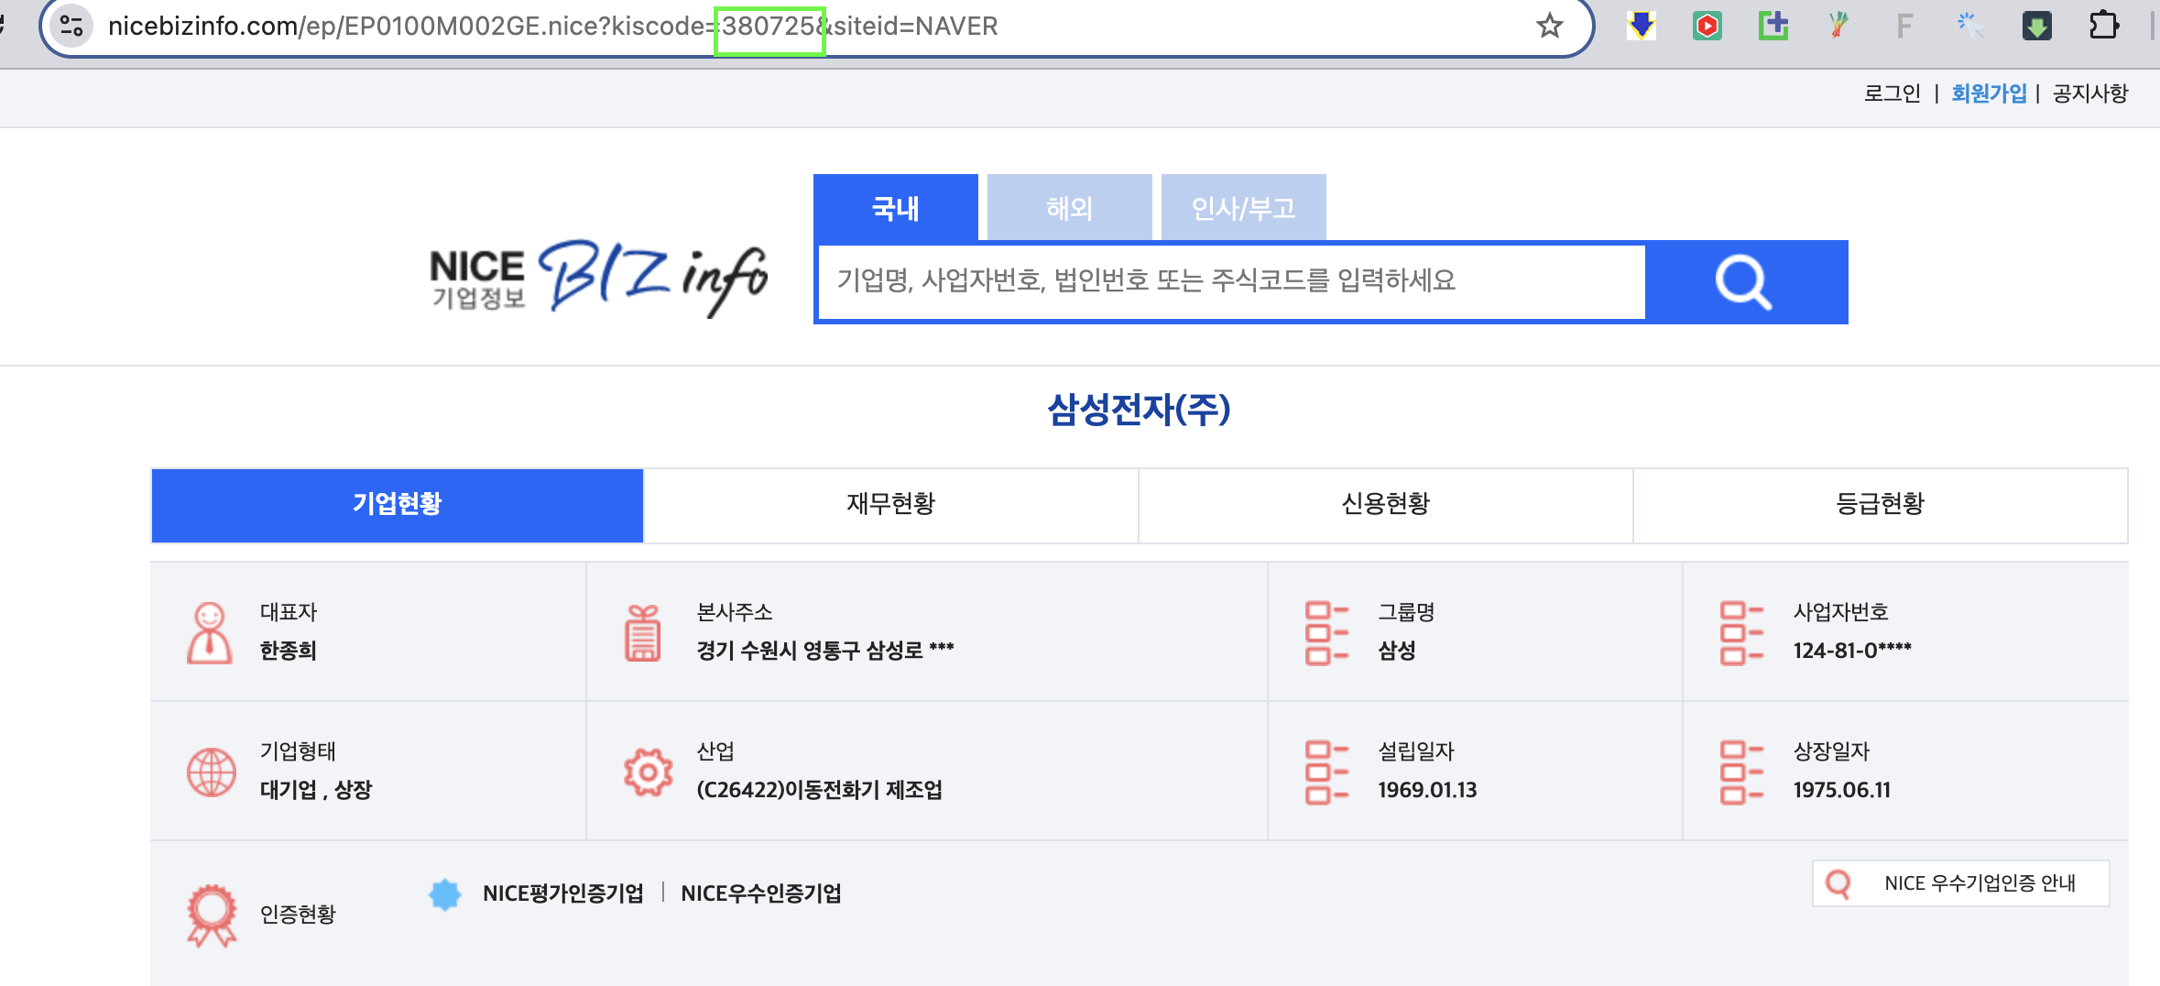
Task: Click the NICE우수인증기업 label
Action: 761,893
